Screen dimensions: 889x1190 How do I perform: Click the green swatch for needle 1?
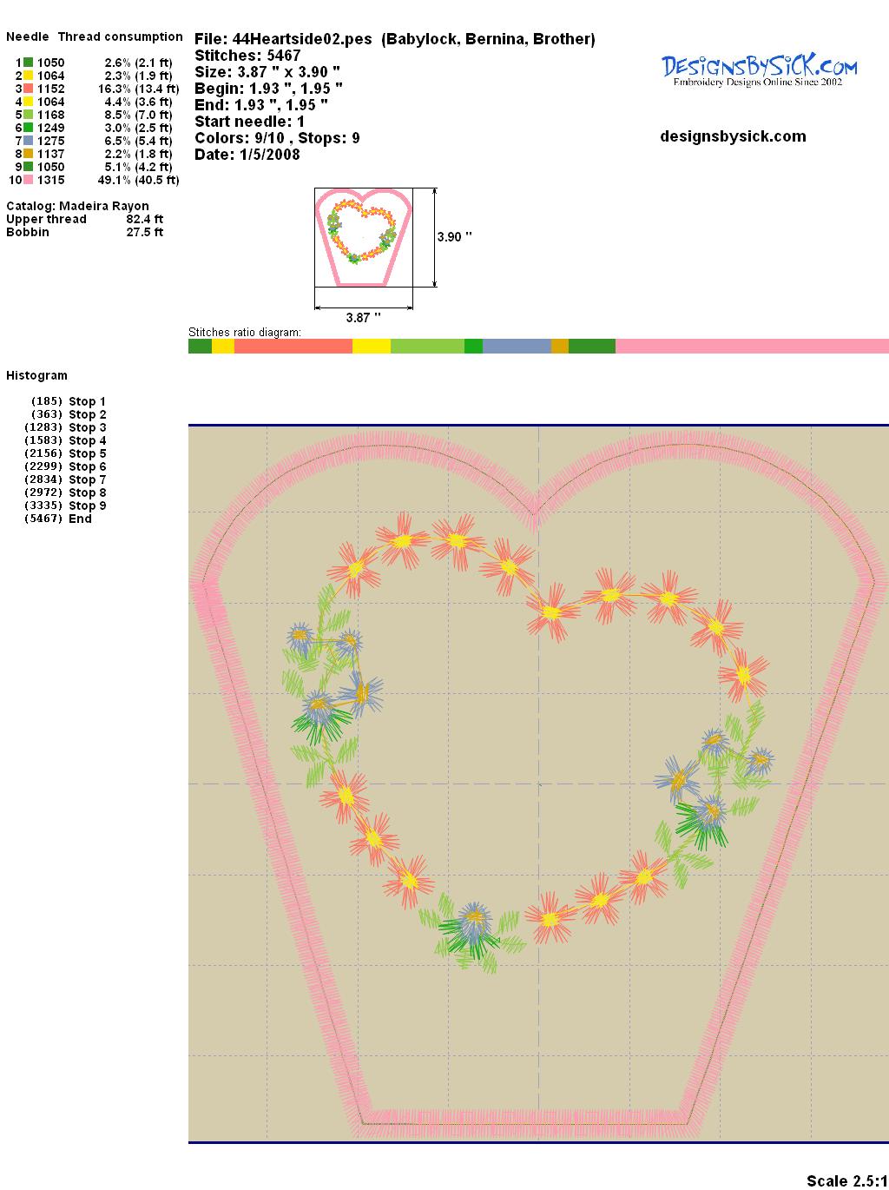pos(28,63)
